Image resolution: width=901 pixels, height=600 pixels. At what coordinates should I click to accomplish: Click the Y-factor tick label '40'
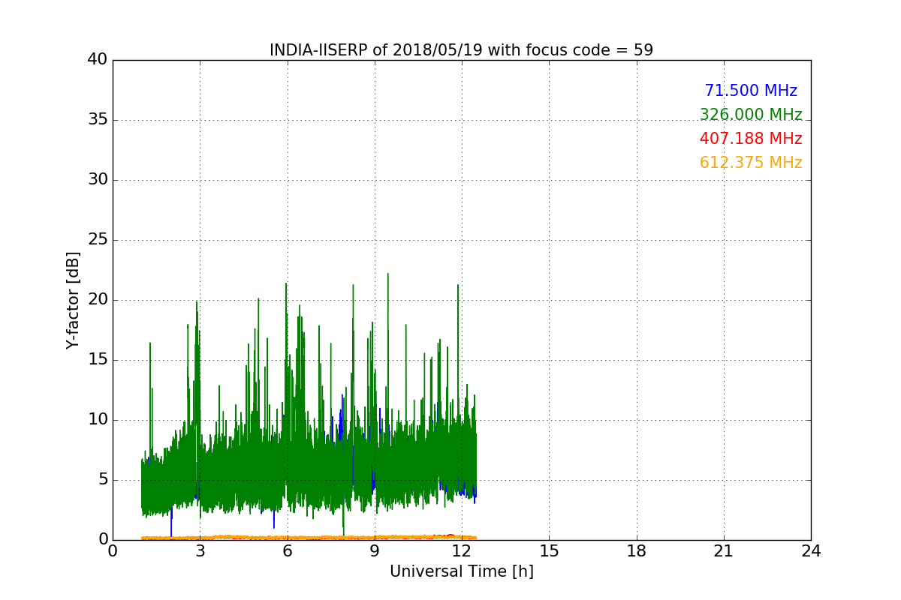[x=98, y=60]
